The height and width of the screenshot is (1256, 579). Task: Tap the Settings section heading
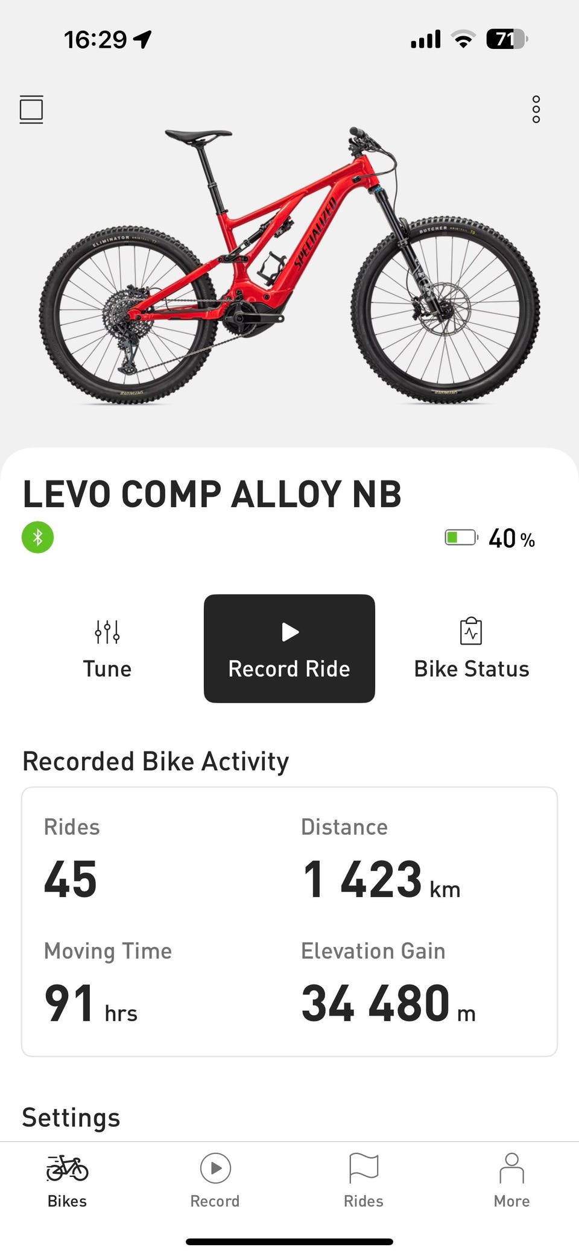tap(71, 1117)
